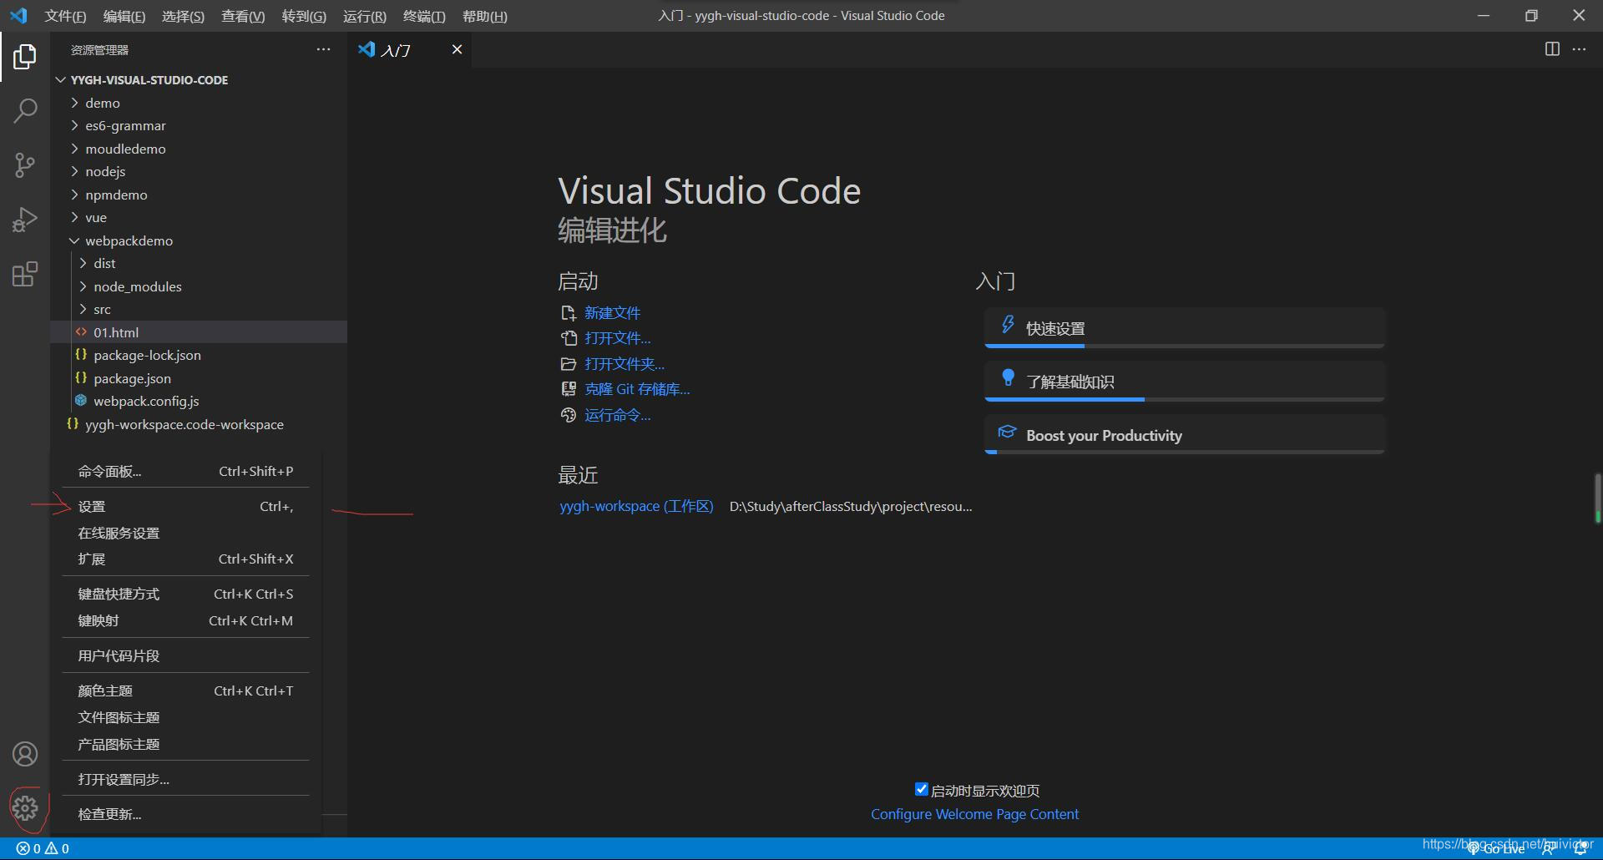1603x860 pixels.
Task: Open webpack.config.js in the explorer
Action: pos(199,402)
